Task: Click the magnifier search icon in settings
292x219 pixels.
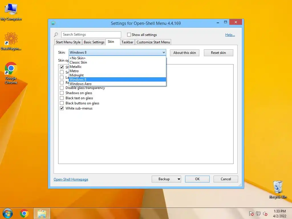Action: pyautogui.click(x=56, y=35)
